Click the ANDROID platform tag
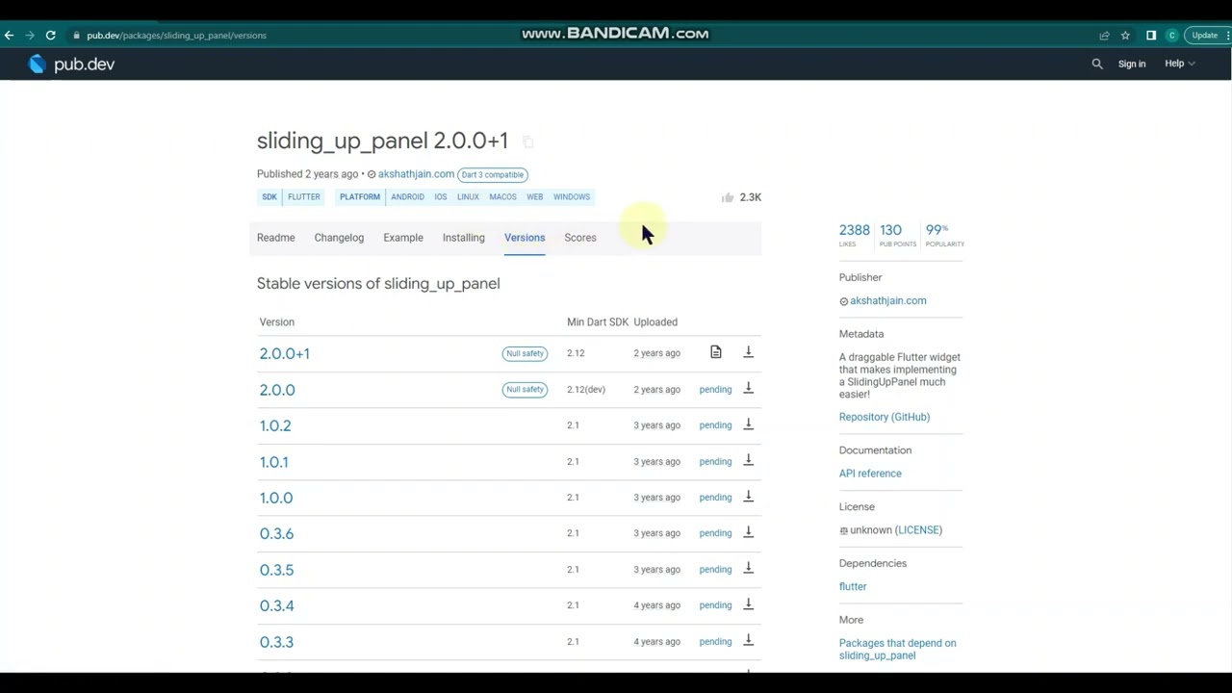Image resolution: width=1232 pixels, height=693 pixels. (x=407, y=197)
